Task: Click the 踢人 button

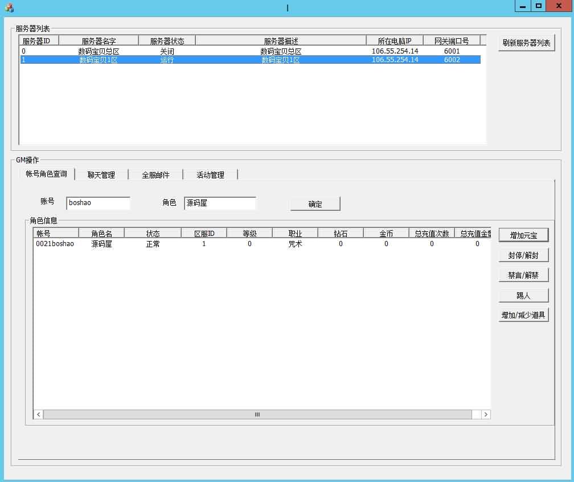Action: point(523,295)
